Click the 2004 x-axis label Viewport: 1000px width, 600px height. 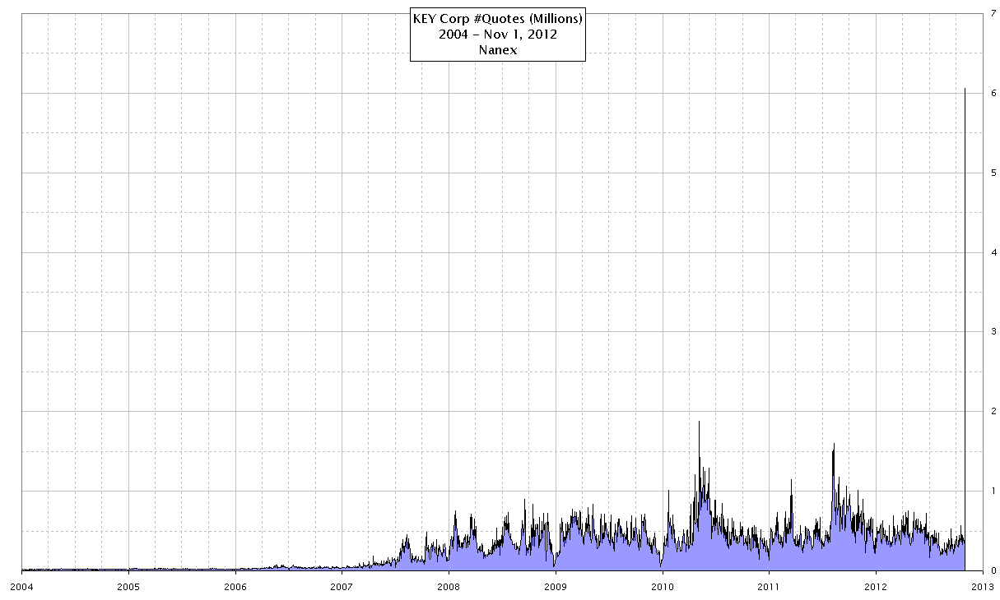[x=21, y=586]
